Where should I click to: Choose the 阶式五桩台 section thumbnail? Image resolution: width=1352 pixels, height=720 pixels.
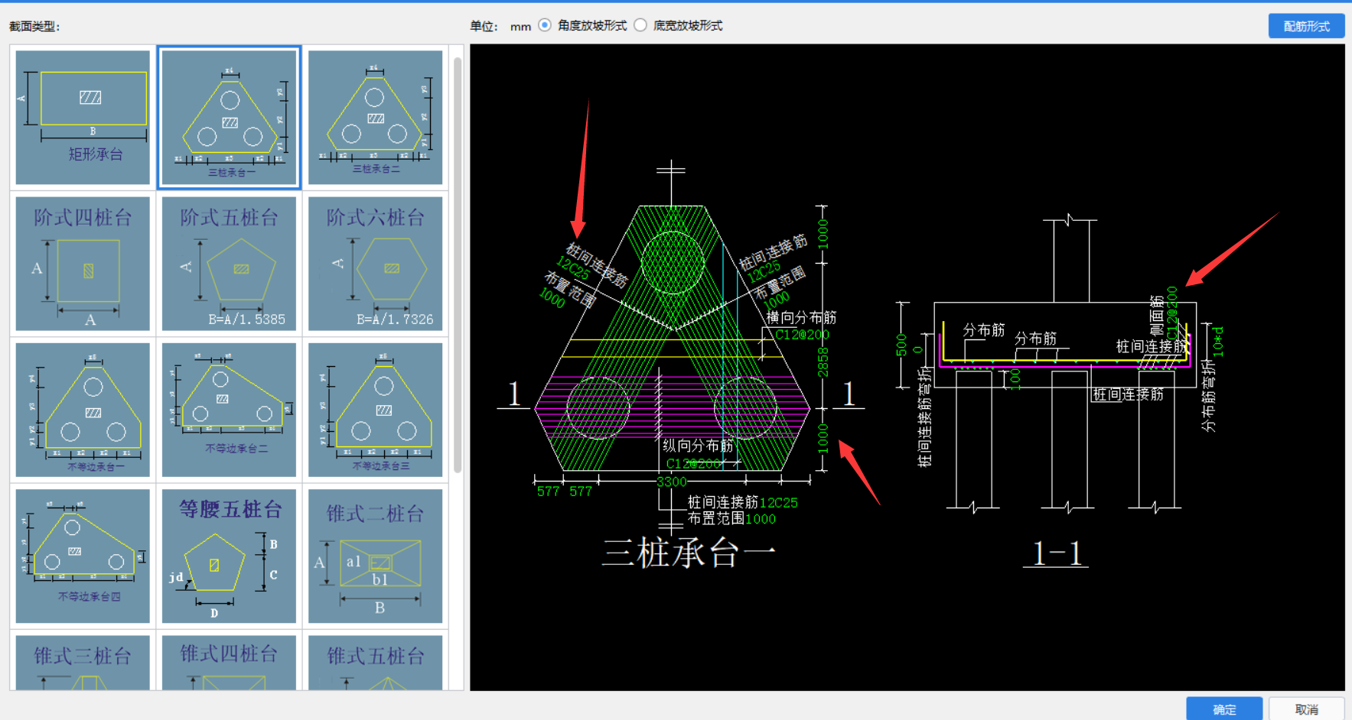click(x=230, y=264)
